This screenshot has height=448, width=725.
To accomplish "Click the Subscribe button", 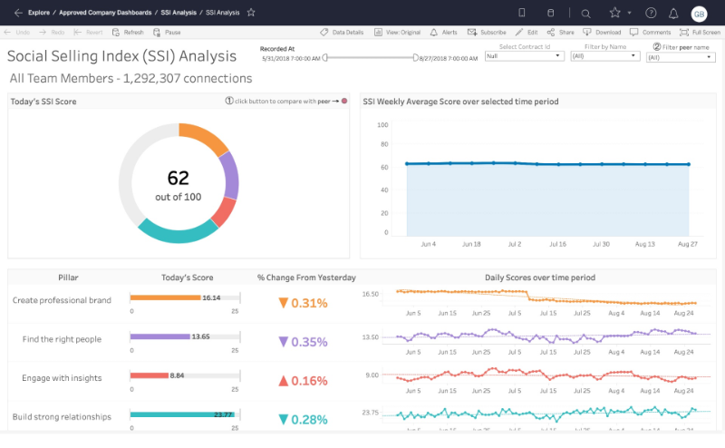I will point(487,32).
